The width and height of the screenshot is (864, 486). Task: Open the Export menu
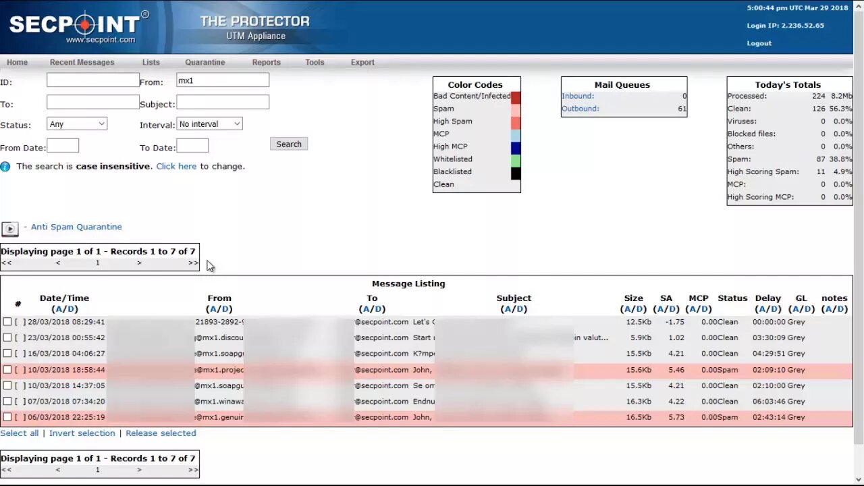362,62
